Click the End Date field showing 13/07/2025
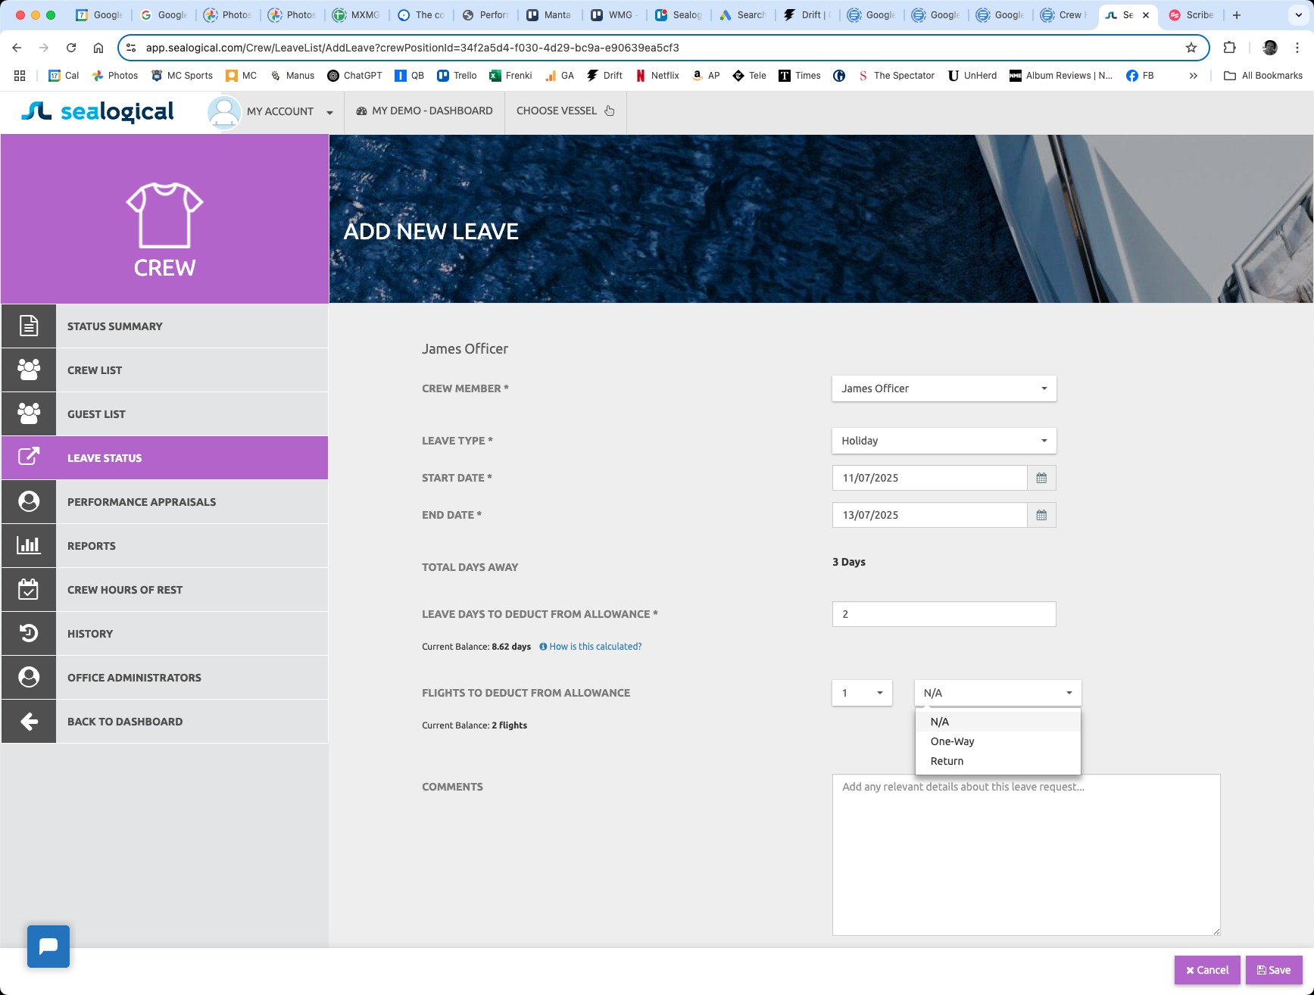The image size is (1314, 995). [x=929, y=515]
